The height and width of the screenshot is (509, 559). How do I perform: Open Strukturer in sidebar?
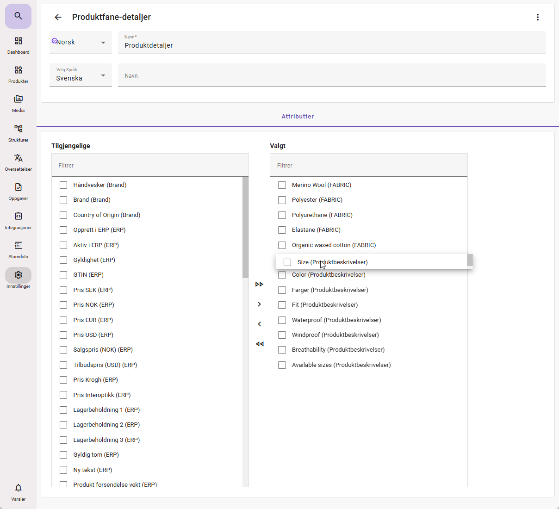coord(18,133)
